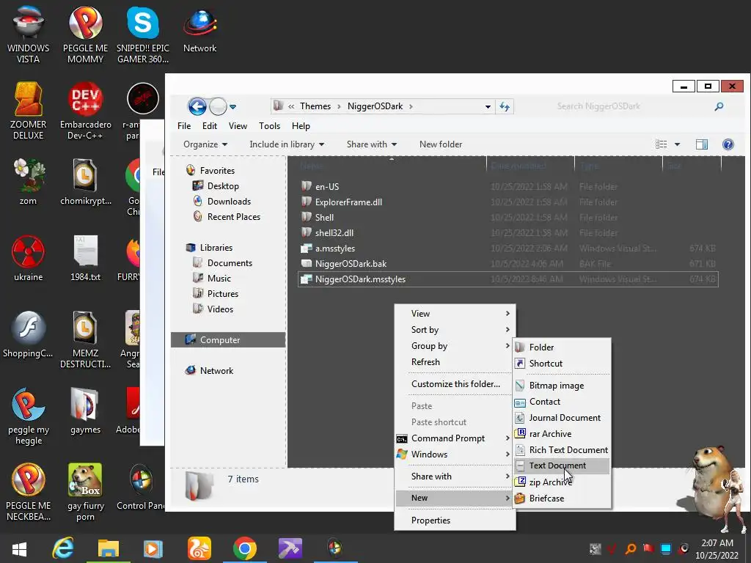The height and width of the screenshot is (563, 751).
Task: Open the Include in library dropdown
Action: click(287, 144)
